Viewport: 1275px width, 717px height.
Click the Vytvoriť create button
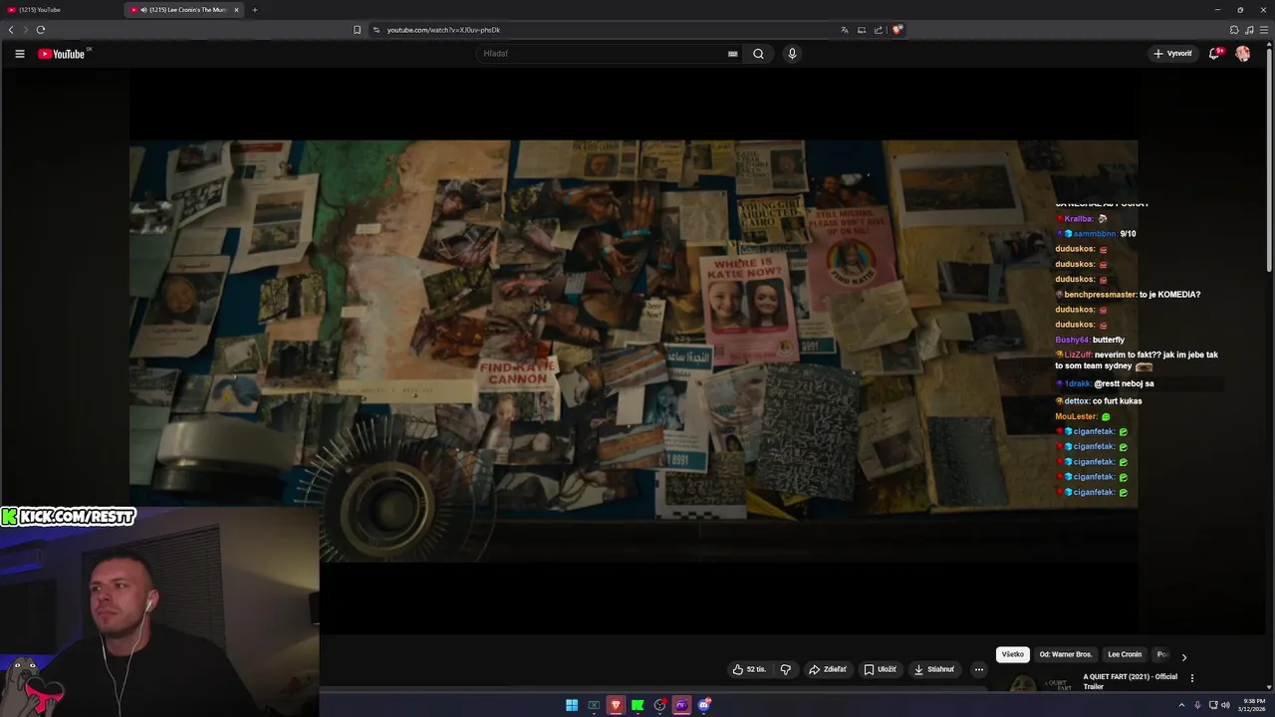coord(1172,54)
